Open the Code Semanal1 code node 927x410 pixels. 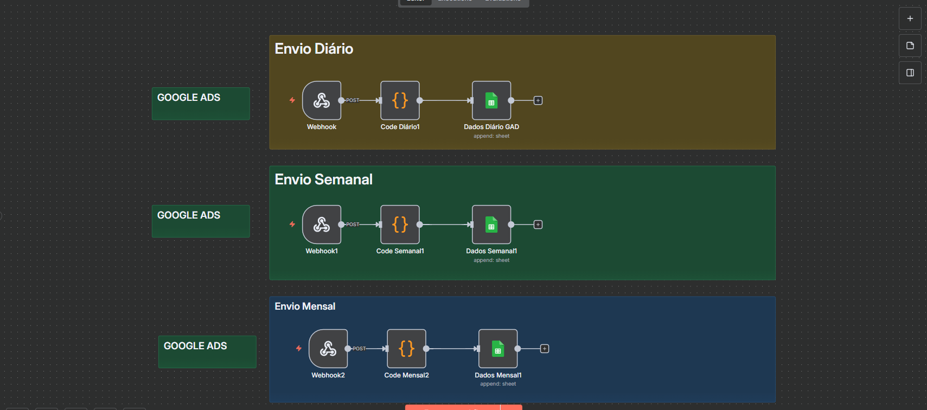400,225
